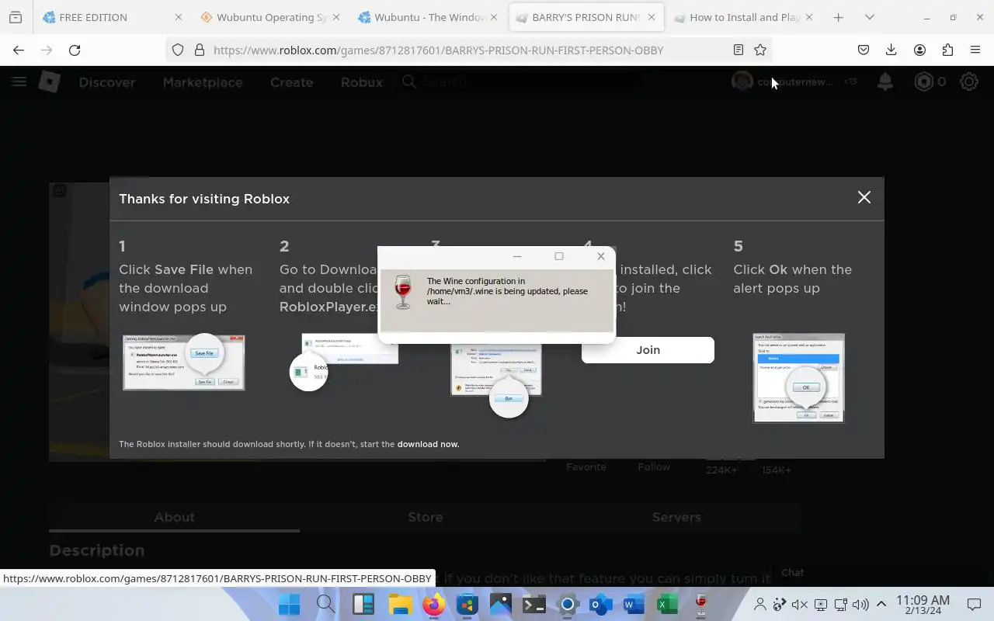
Task: Click the Wine glass taskbar icon
Action: (701, 604)
